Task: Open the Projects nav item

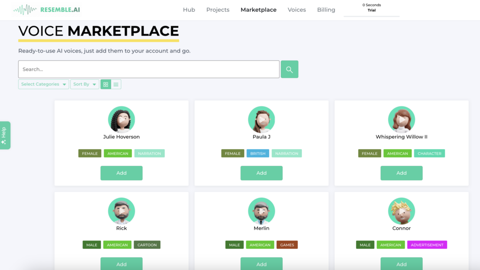Action: pyautogui.click(x=218, y=10)
